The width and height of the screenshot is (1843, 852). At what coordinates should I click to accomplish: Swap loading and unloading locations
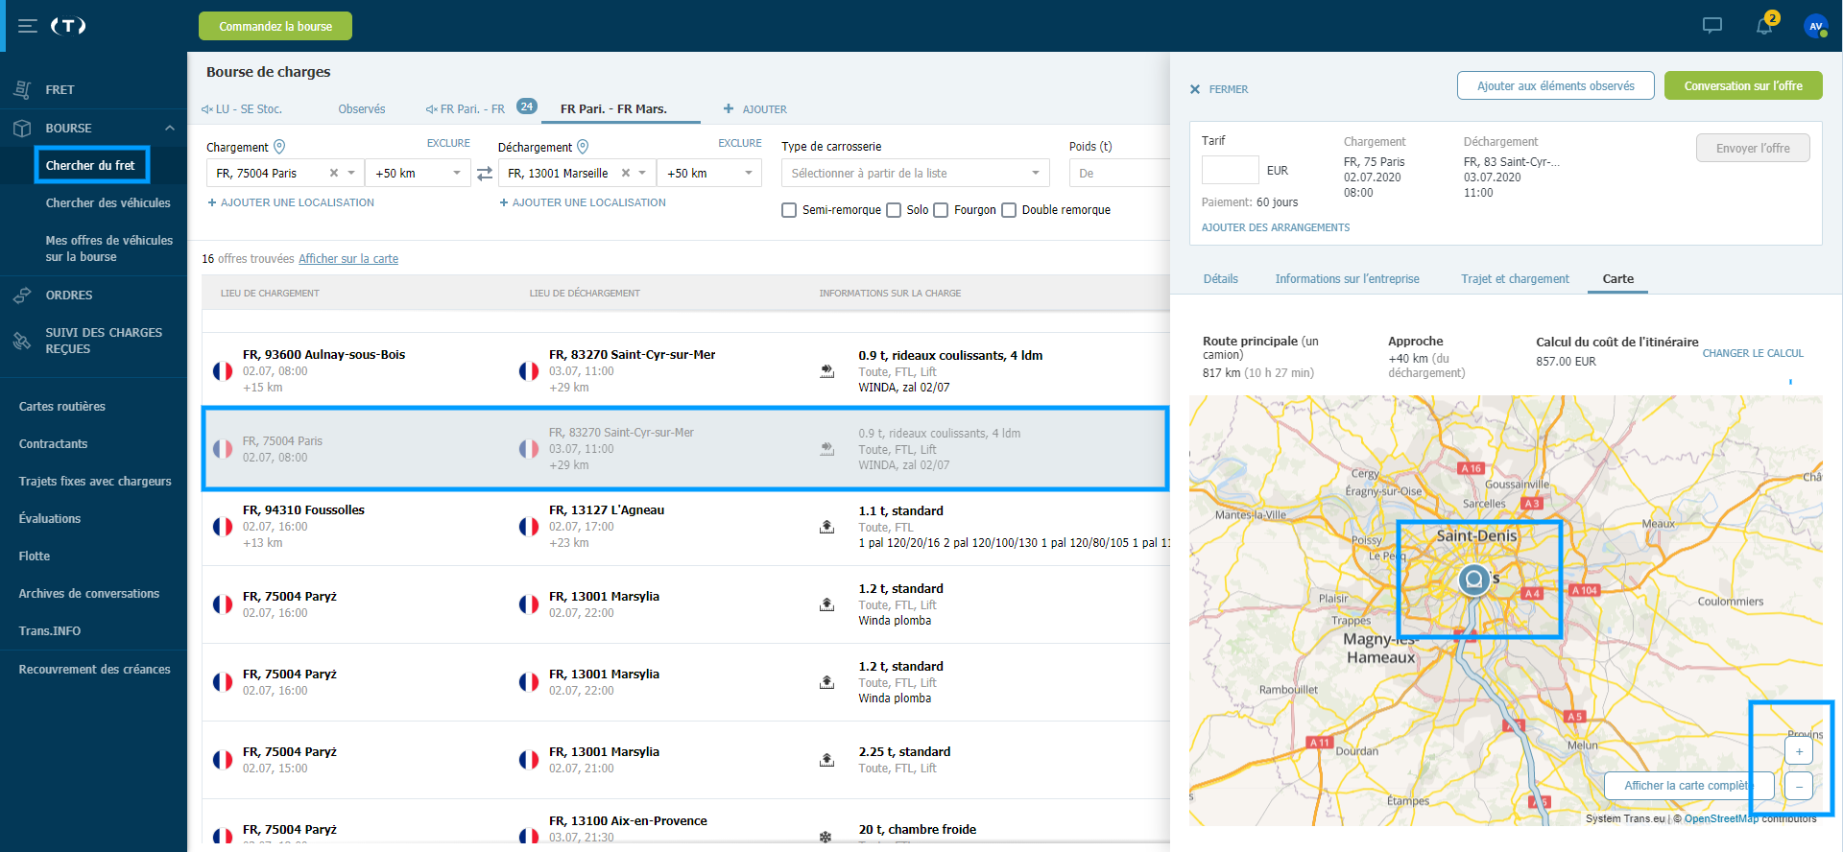(485, 174)
